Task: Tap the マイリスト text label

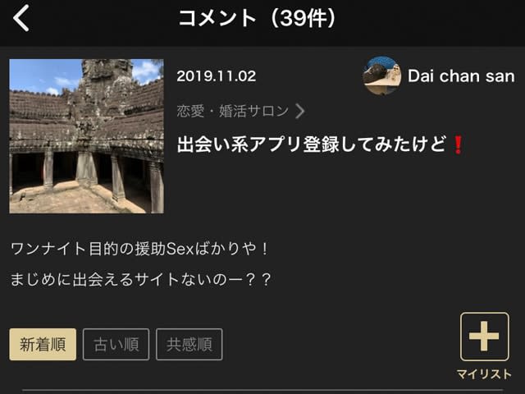Action: 484,374
